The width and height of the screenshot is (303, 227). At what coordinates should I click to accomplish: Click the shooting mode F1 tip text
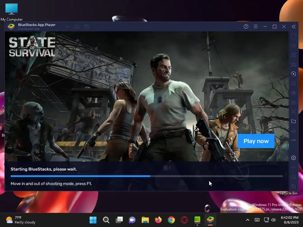coord(51,184)
